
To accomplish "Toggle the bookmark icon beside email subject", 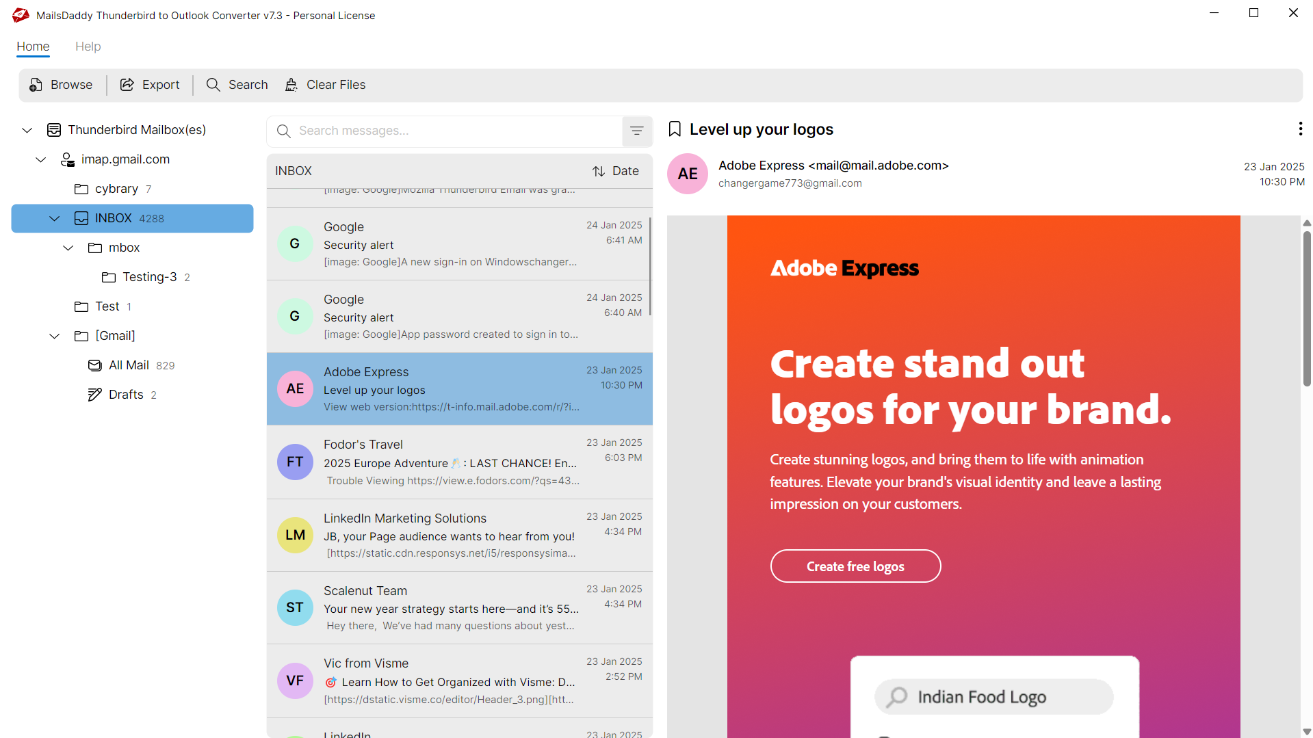I will [675, 129].
